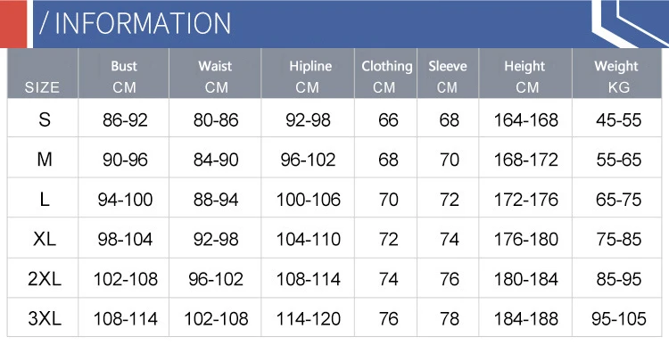Select the 3XL size row label
The height and width of the screenshot is (353, 669).
[45, 318]
